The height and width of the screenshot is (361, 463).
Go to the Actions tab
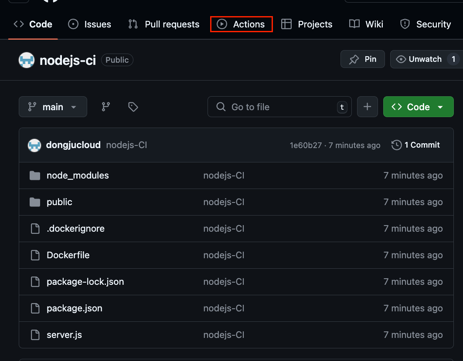pos(241,24)
